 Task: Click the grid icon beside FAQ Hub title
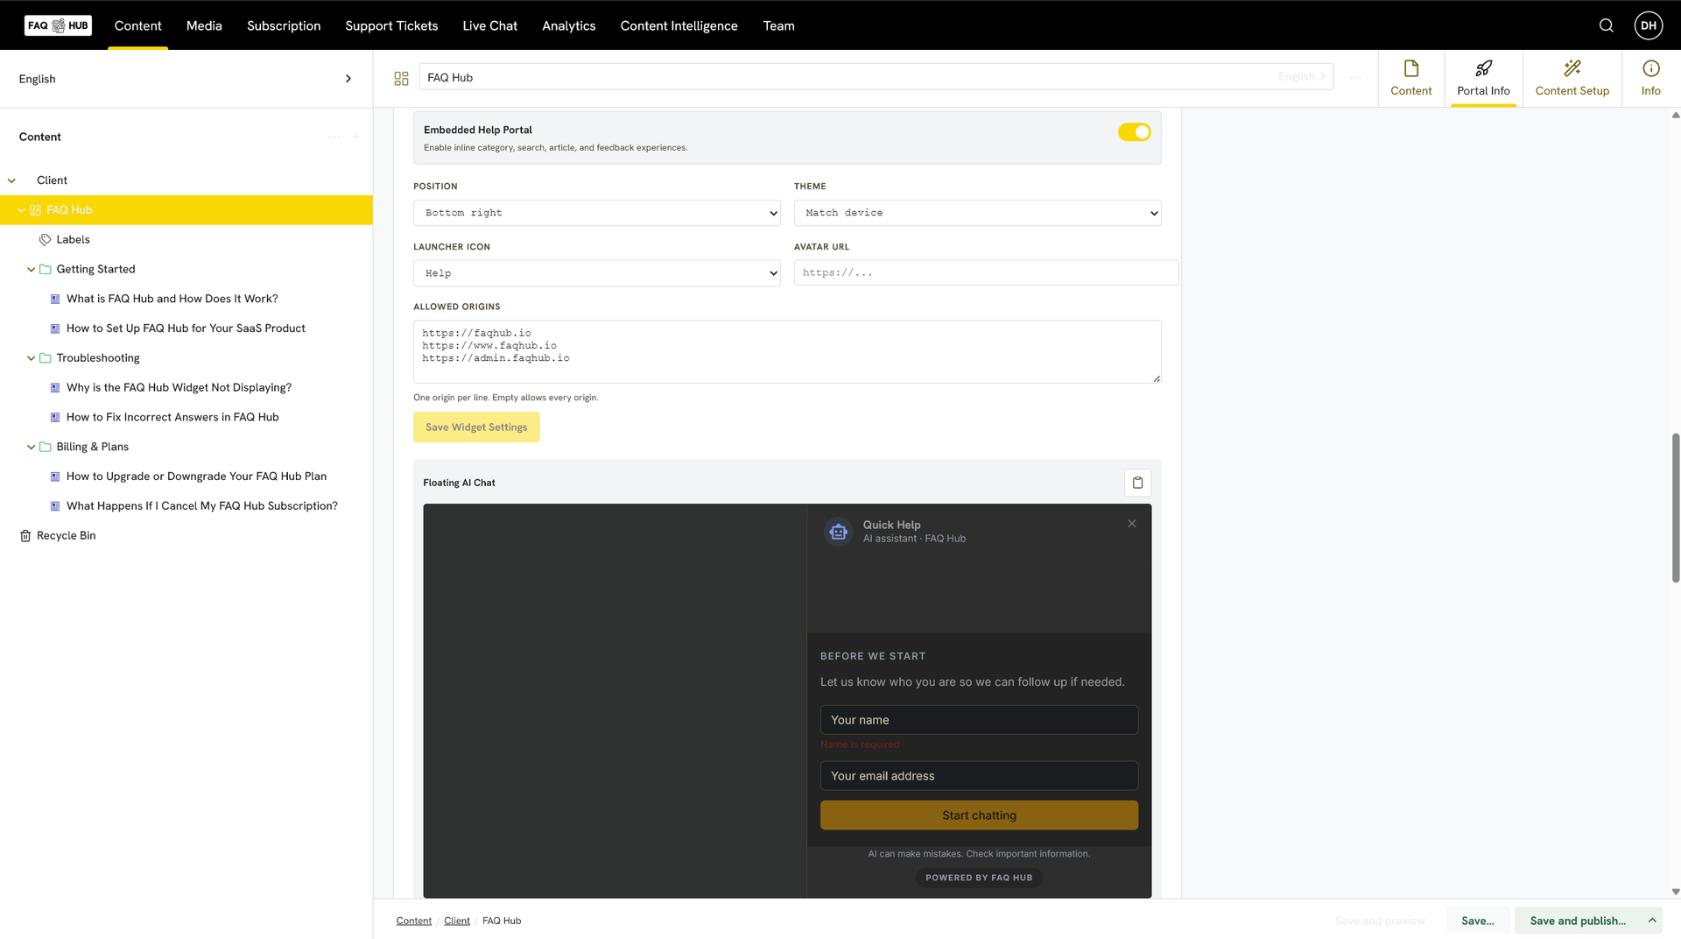click(402, 78)
